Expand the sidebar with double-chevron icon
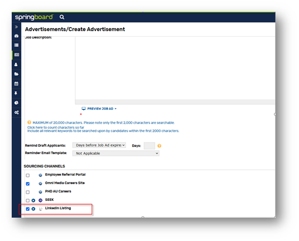The image size is (299, 241). (16, 27)
